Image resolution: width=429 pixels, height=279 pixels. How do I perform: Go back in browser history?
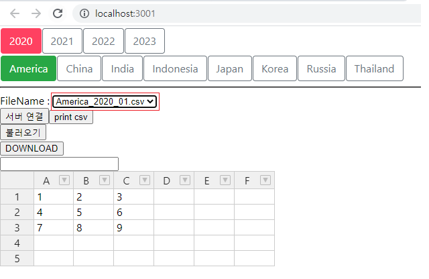15,13
